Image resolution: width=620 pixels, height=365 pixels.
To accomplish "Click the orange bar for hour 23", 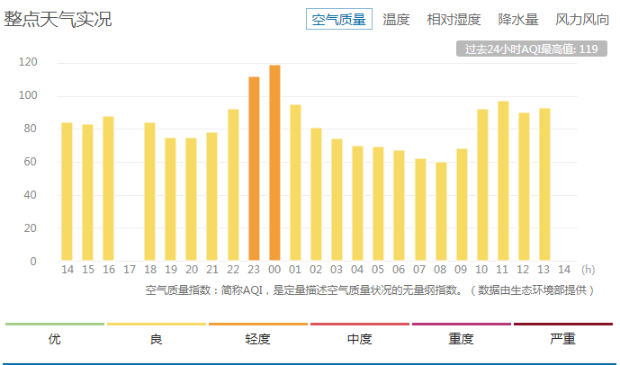I will pos(254,169).
